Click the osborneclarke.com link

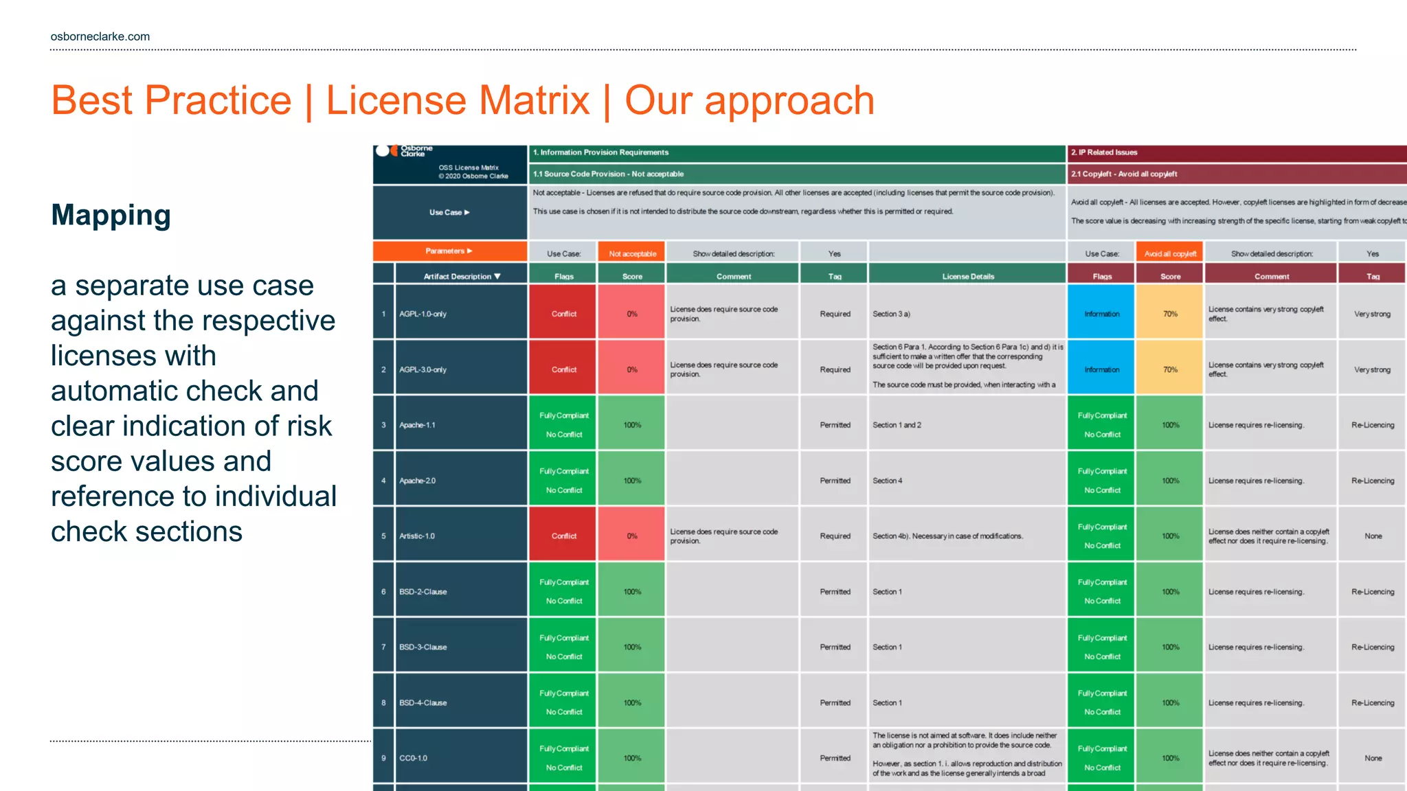point(100,36)
